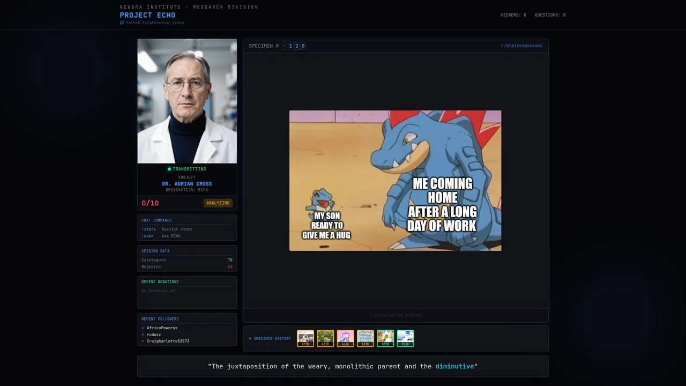Click the DESIGNATION: ECHO label
This screenshot has height=386, width=686.
[187, 190]
